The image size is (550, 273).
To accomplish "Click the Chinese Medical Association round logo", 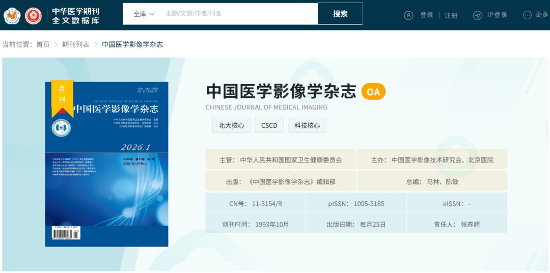I will click(x=12, y=16).
